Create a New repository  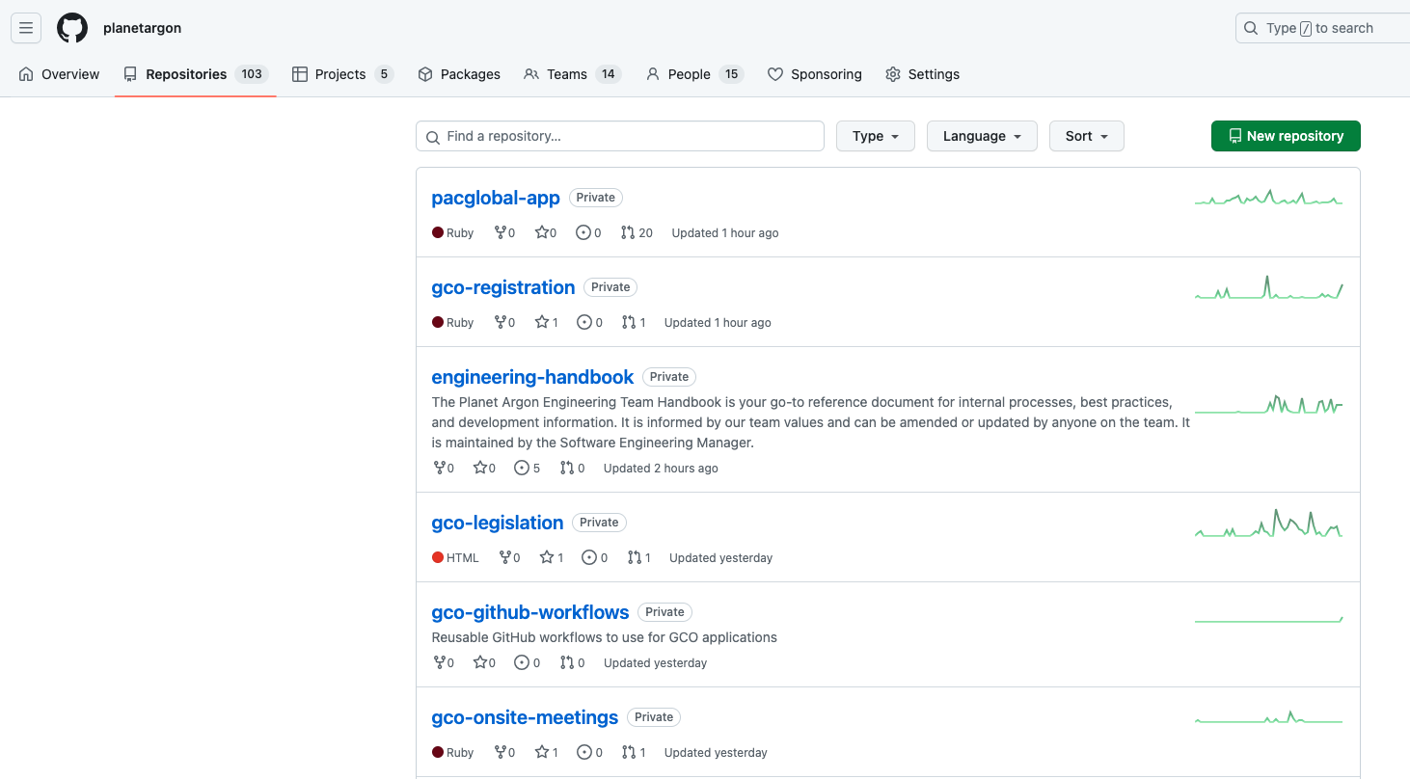pyautogui.click(x=1286, y=136)
